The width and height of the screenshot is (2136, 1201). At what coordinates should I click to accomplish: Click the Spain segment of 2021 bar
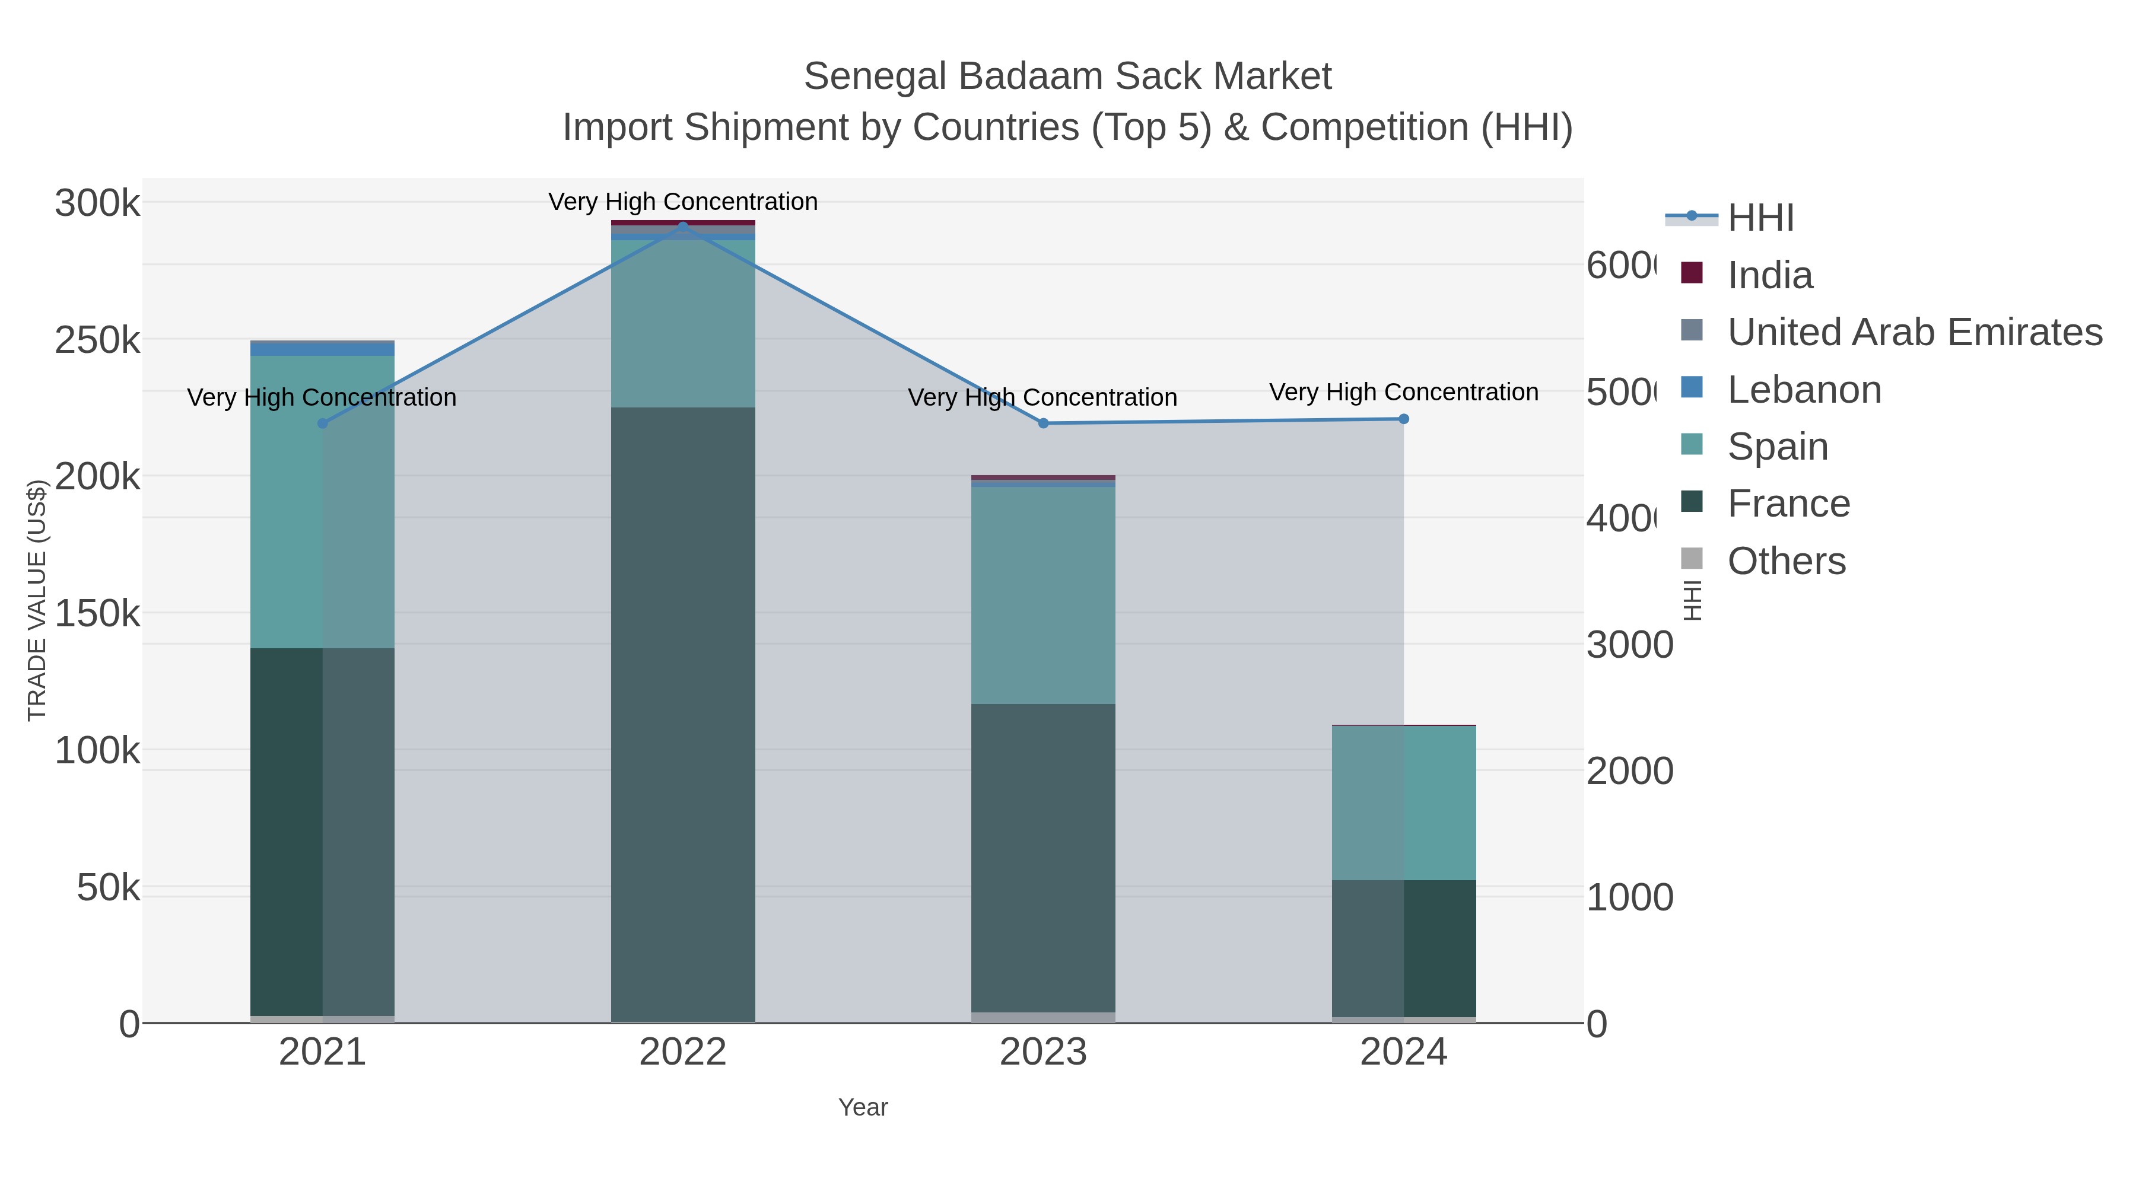tap(323, 501)
